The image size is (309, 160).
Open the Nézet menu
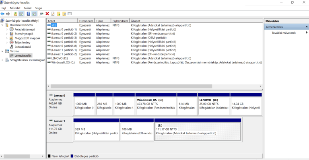(28, 8)
